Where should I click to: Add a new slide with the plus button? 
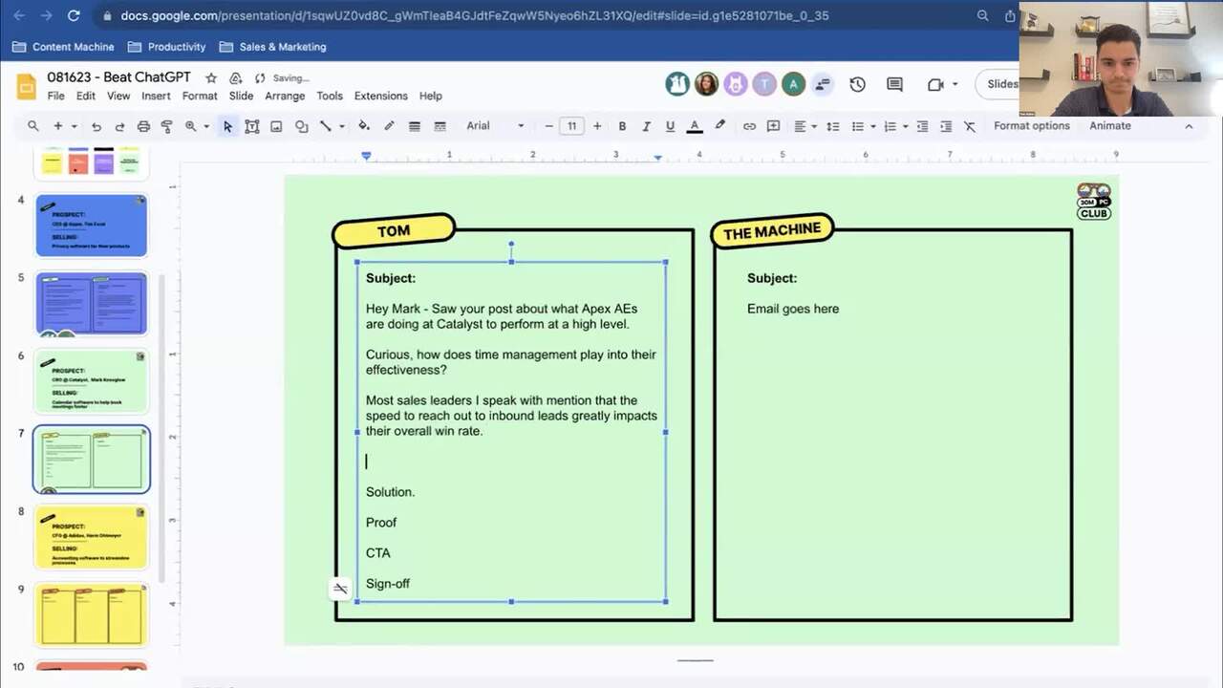pyautogui.click(x=57, y=126)
